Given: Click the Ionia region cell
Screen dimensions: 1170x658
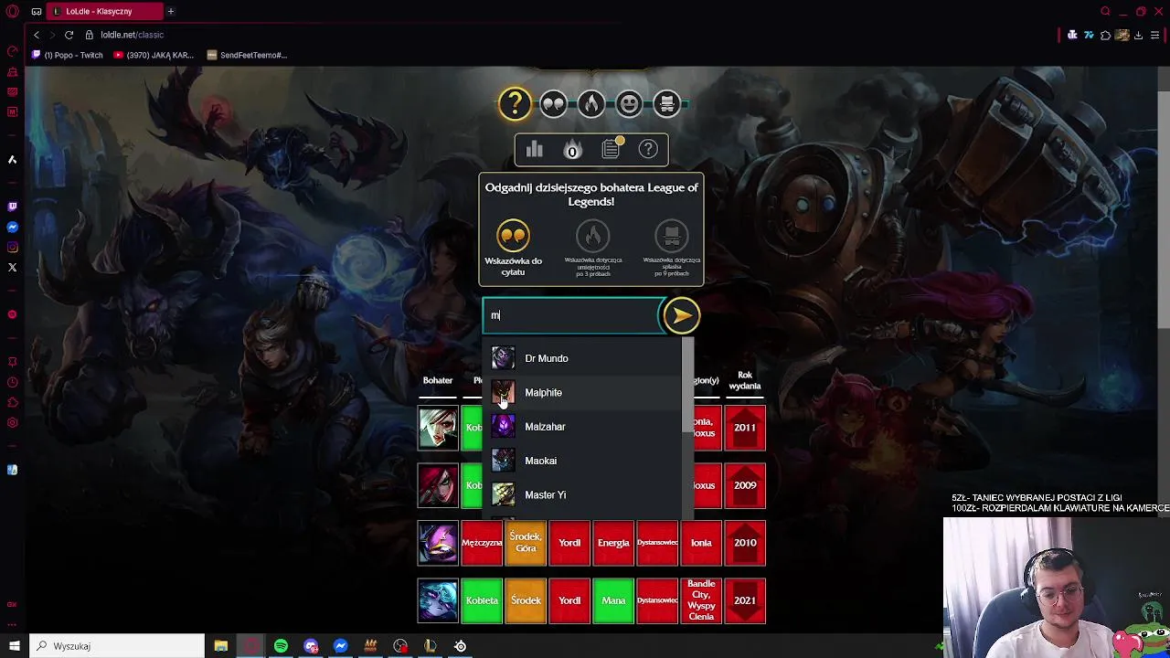Looking at the screenshot, I should tap(701, 543).
